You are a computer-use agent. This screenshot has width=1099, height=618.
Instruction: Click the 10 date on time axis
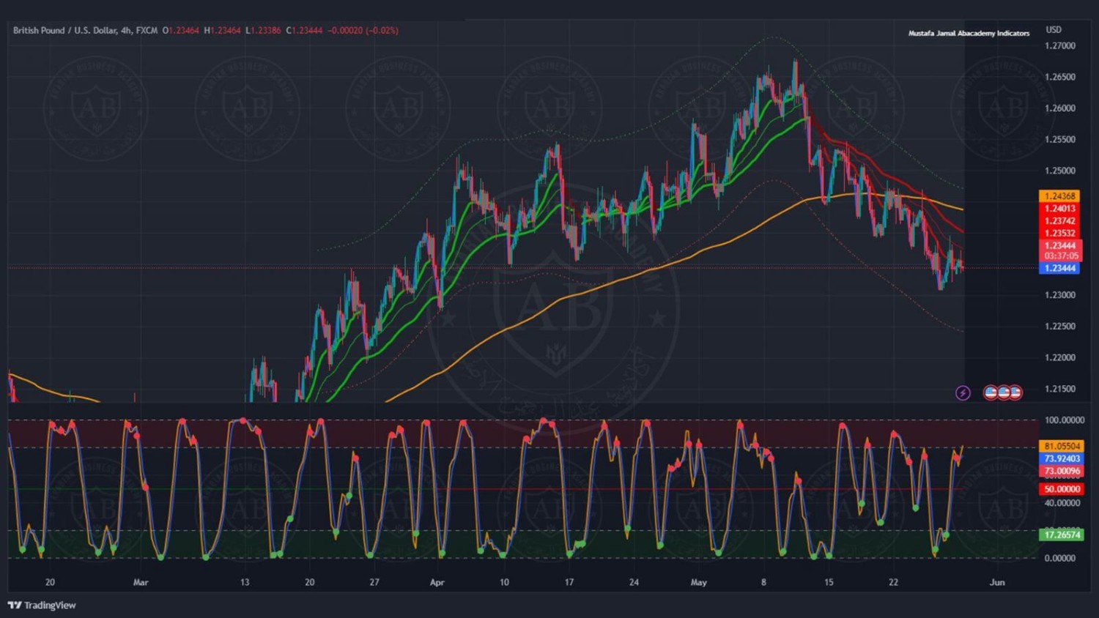(504, 583)
